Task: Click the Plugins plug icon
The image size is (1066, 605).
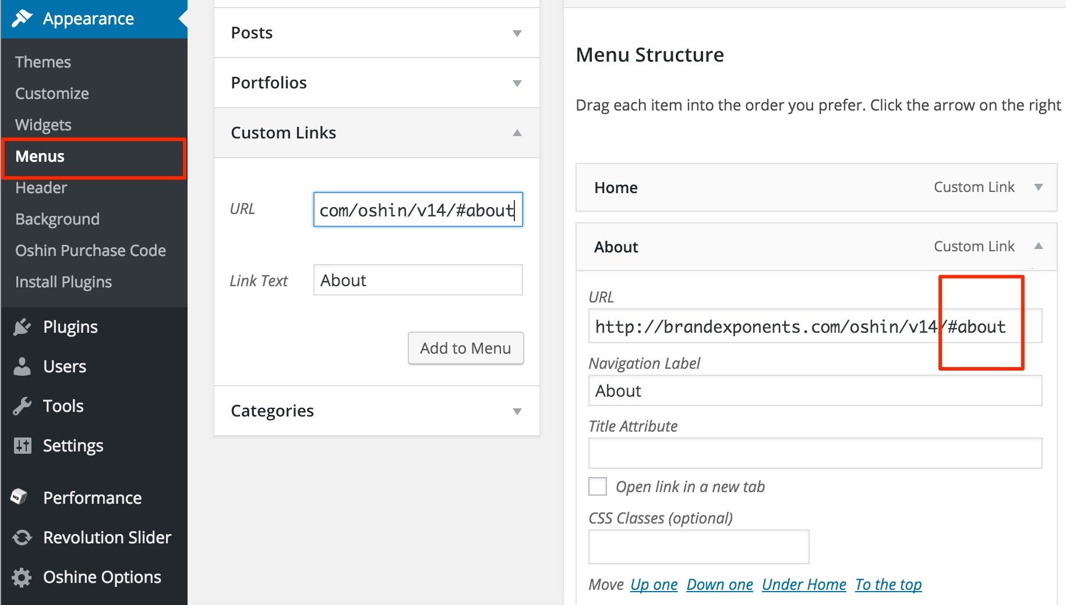Action: [22, 327]
